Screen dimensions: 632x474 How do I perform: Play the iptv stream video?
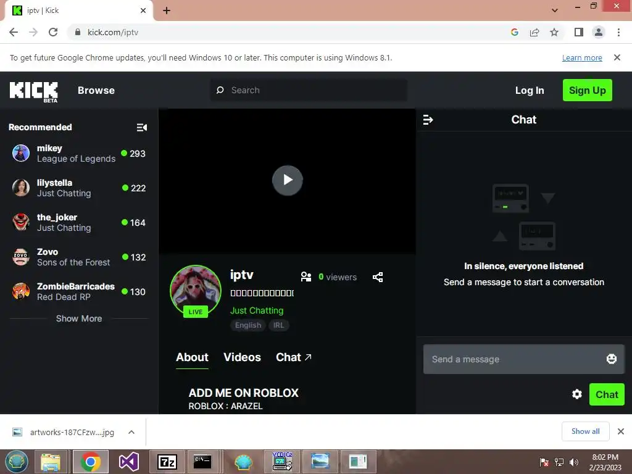[288, 180]
